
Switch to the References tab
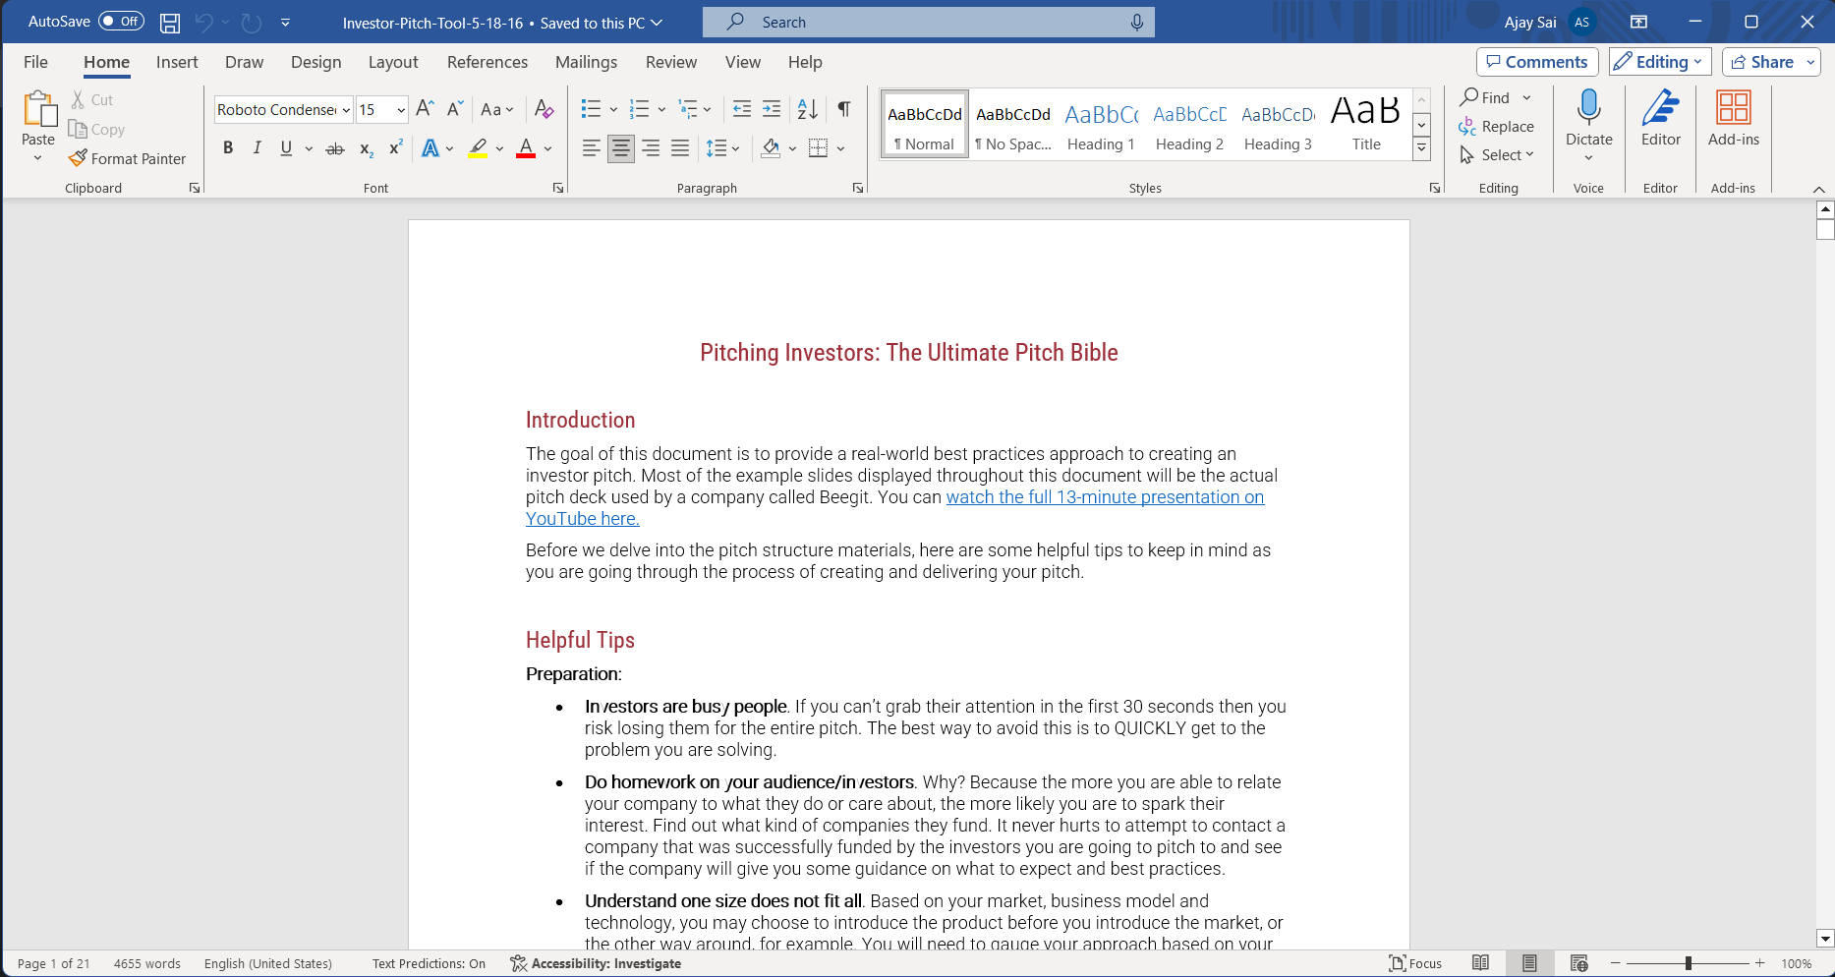coord(487,62)
